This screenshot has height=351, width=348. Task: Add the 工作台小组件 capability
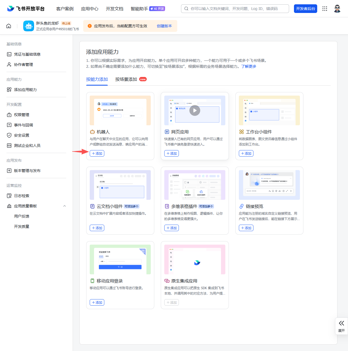tap(246, 153)
